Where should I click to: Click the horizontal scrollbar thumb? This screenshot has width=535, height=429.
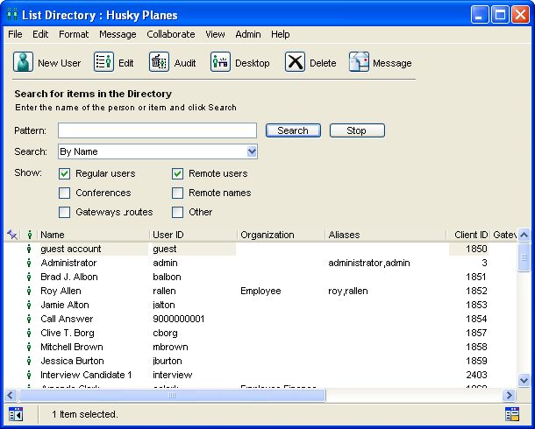pos(172,396)
